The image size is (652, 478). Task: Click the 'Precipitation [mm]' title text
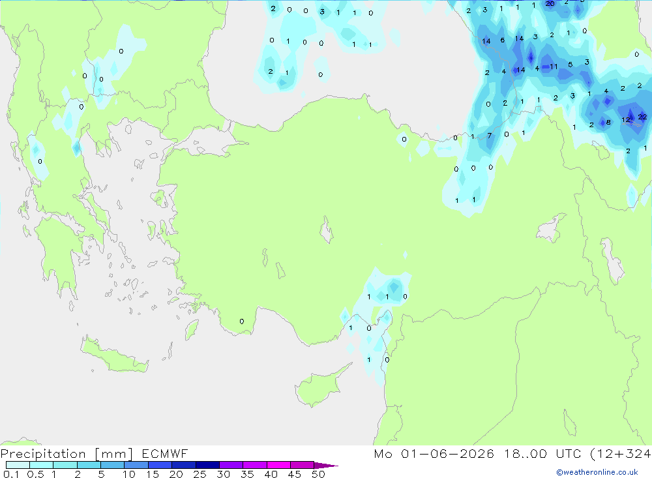[67, 454]
